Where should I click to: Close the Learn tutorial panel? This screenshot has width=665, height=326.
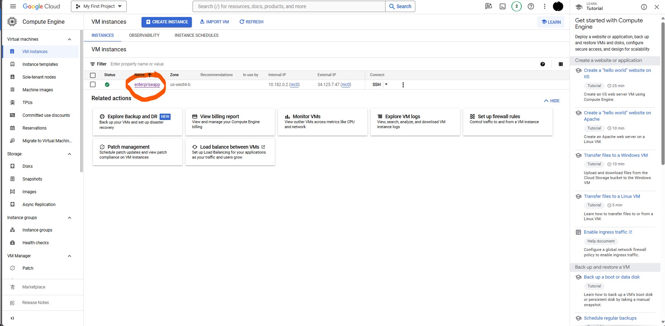coord(656,7)
